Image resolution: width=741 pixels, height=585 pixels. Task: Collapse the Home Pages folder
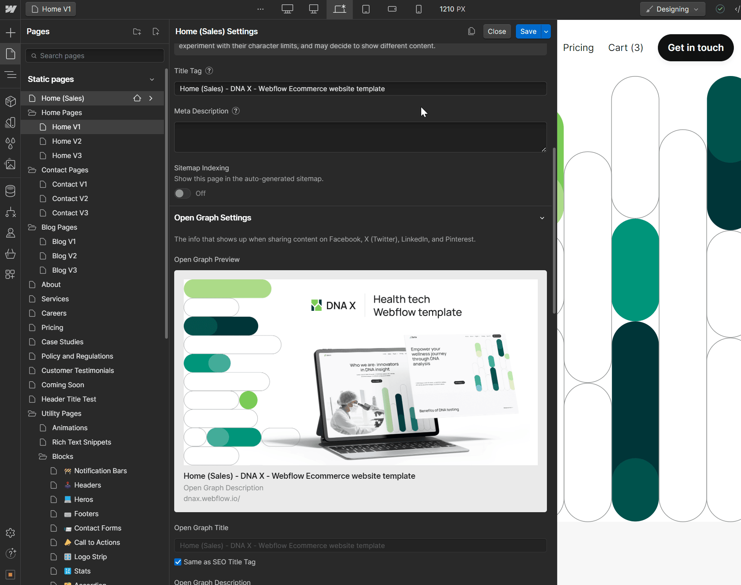click(x=32, y=113)
